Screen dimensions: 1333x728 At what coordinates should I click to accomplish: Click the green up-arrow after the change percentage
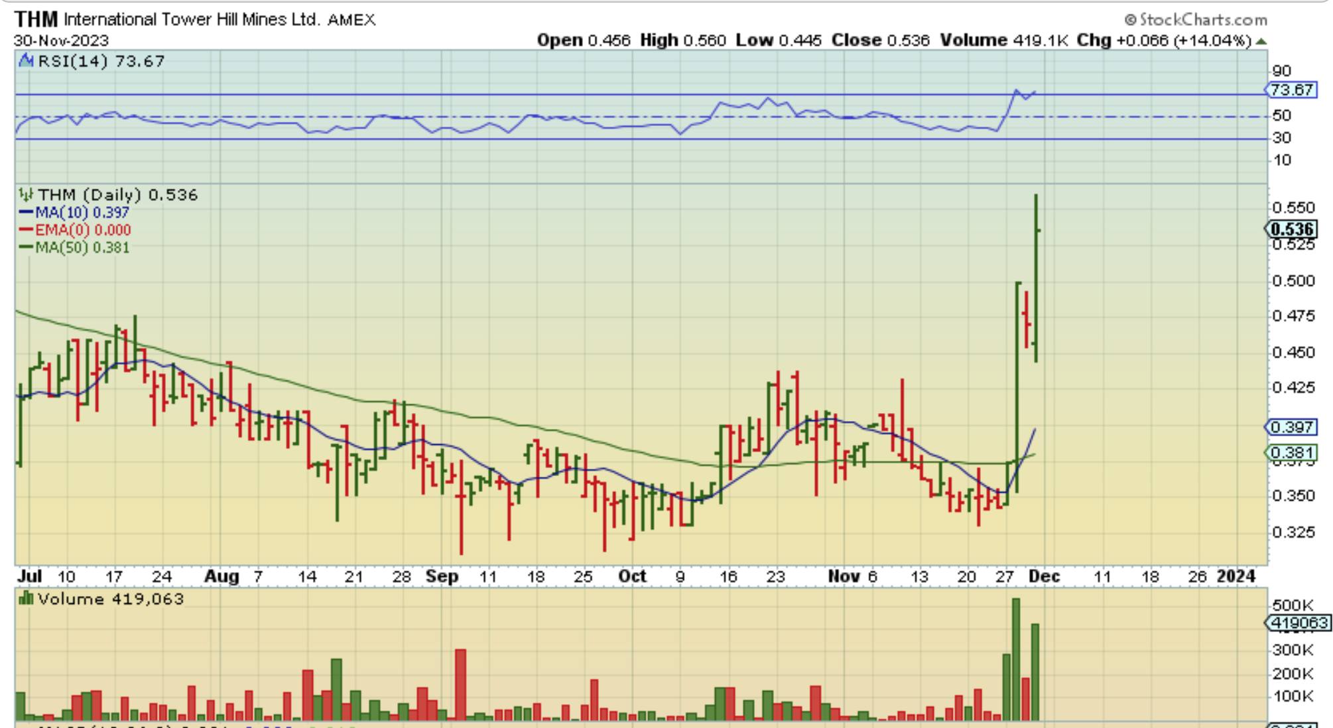tap(1261, 41)
